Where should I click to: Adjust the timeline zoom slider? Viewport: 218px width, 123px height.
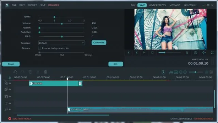[x=196, y=72]
